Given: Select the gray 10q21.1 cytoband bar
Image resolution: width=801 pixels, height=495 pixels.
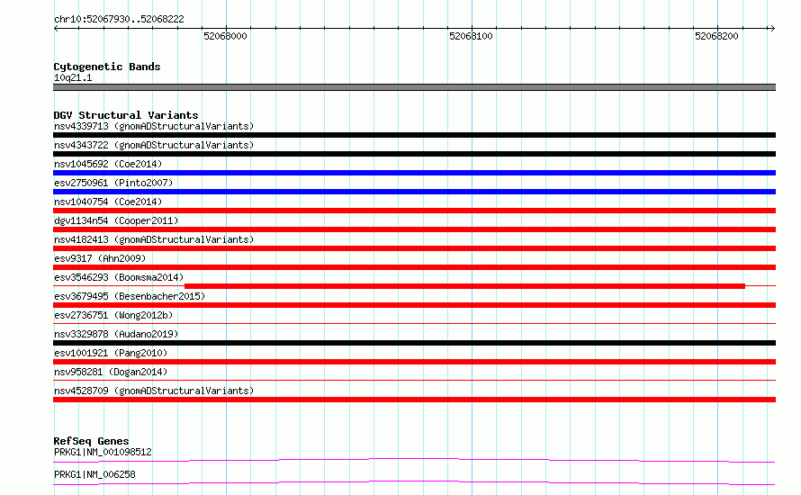Looking at the screenshot, I should click(x=414, y=87).
